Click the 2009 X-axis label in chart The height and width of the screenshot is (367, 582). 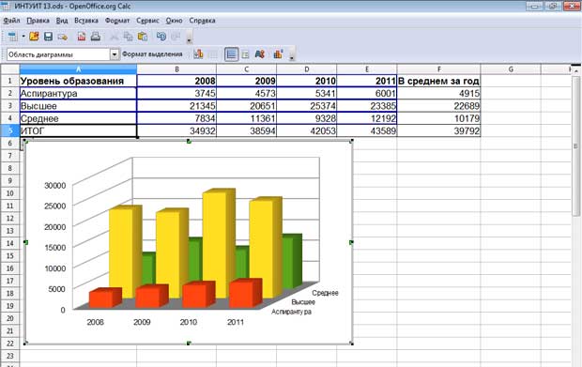[x=142, y=322]
